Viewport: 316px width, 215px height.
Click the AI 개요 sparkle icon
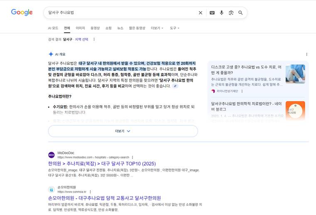click(51, 54)
